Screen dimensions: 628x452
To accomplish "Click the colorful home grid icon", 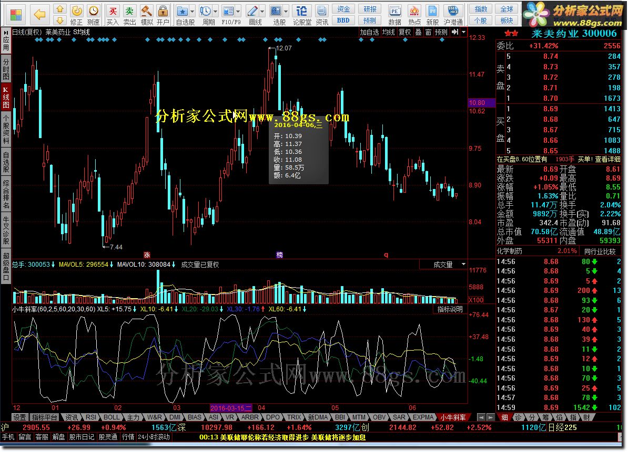I will pyautogui.click(x=16, y=15).
